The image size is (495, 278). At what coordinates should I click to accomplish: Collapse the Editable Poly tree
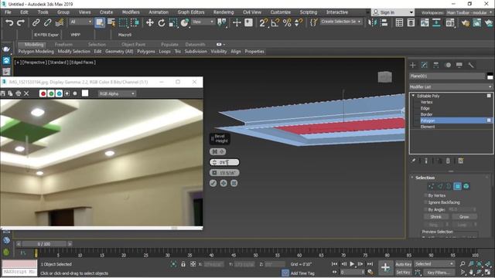(413, 96)
